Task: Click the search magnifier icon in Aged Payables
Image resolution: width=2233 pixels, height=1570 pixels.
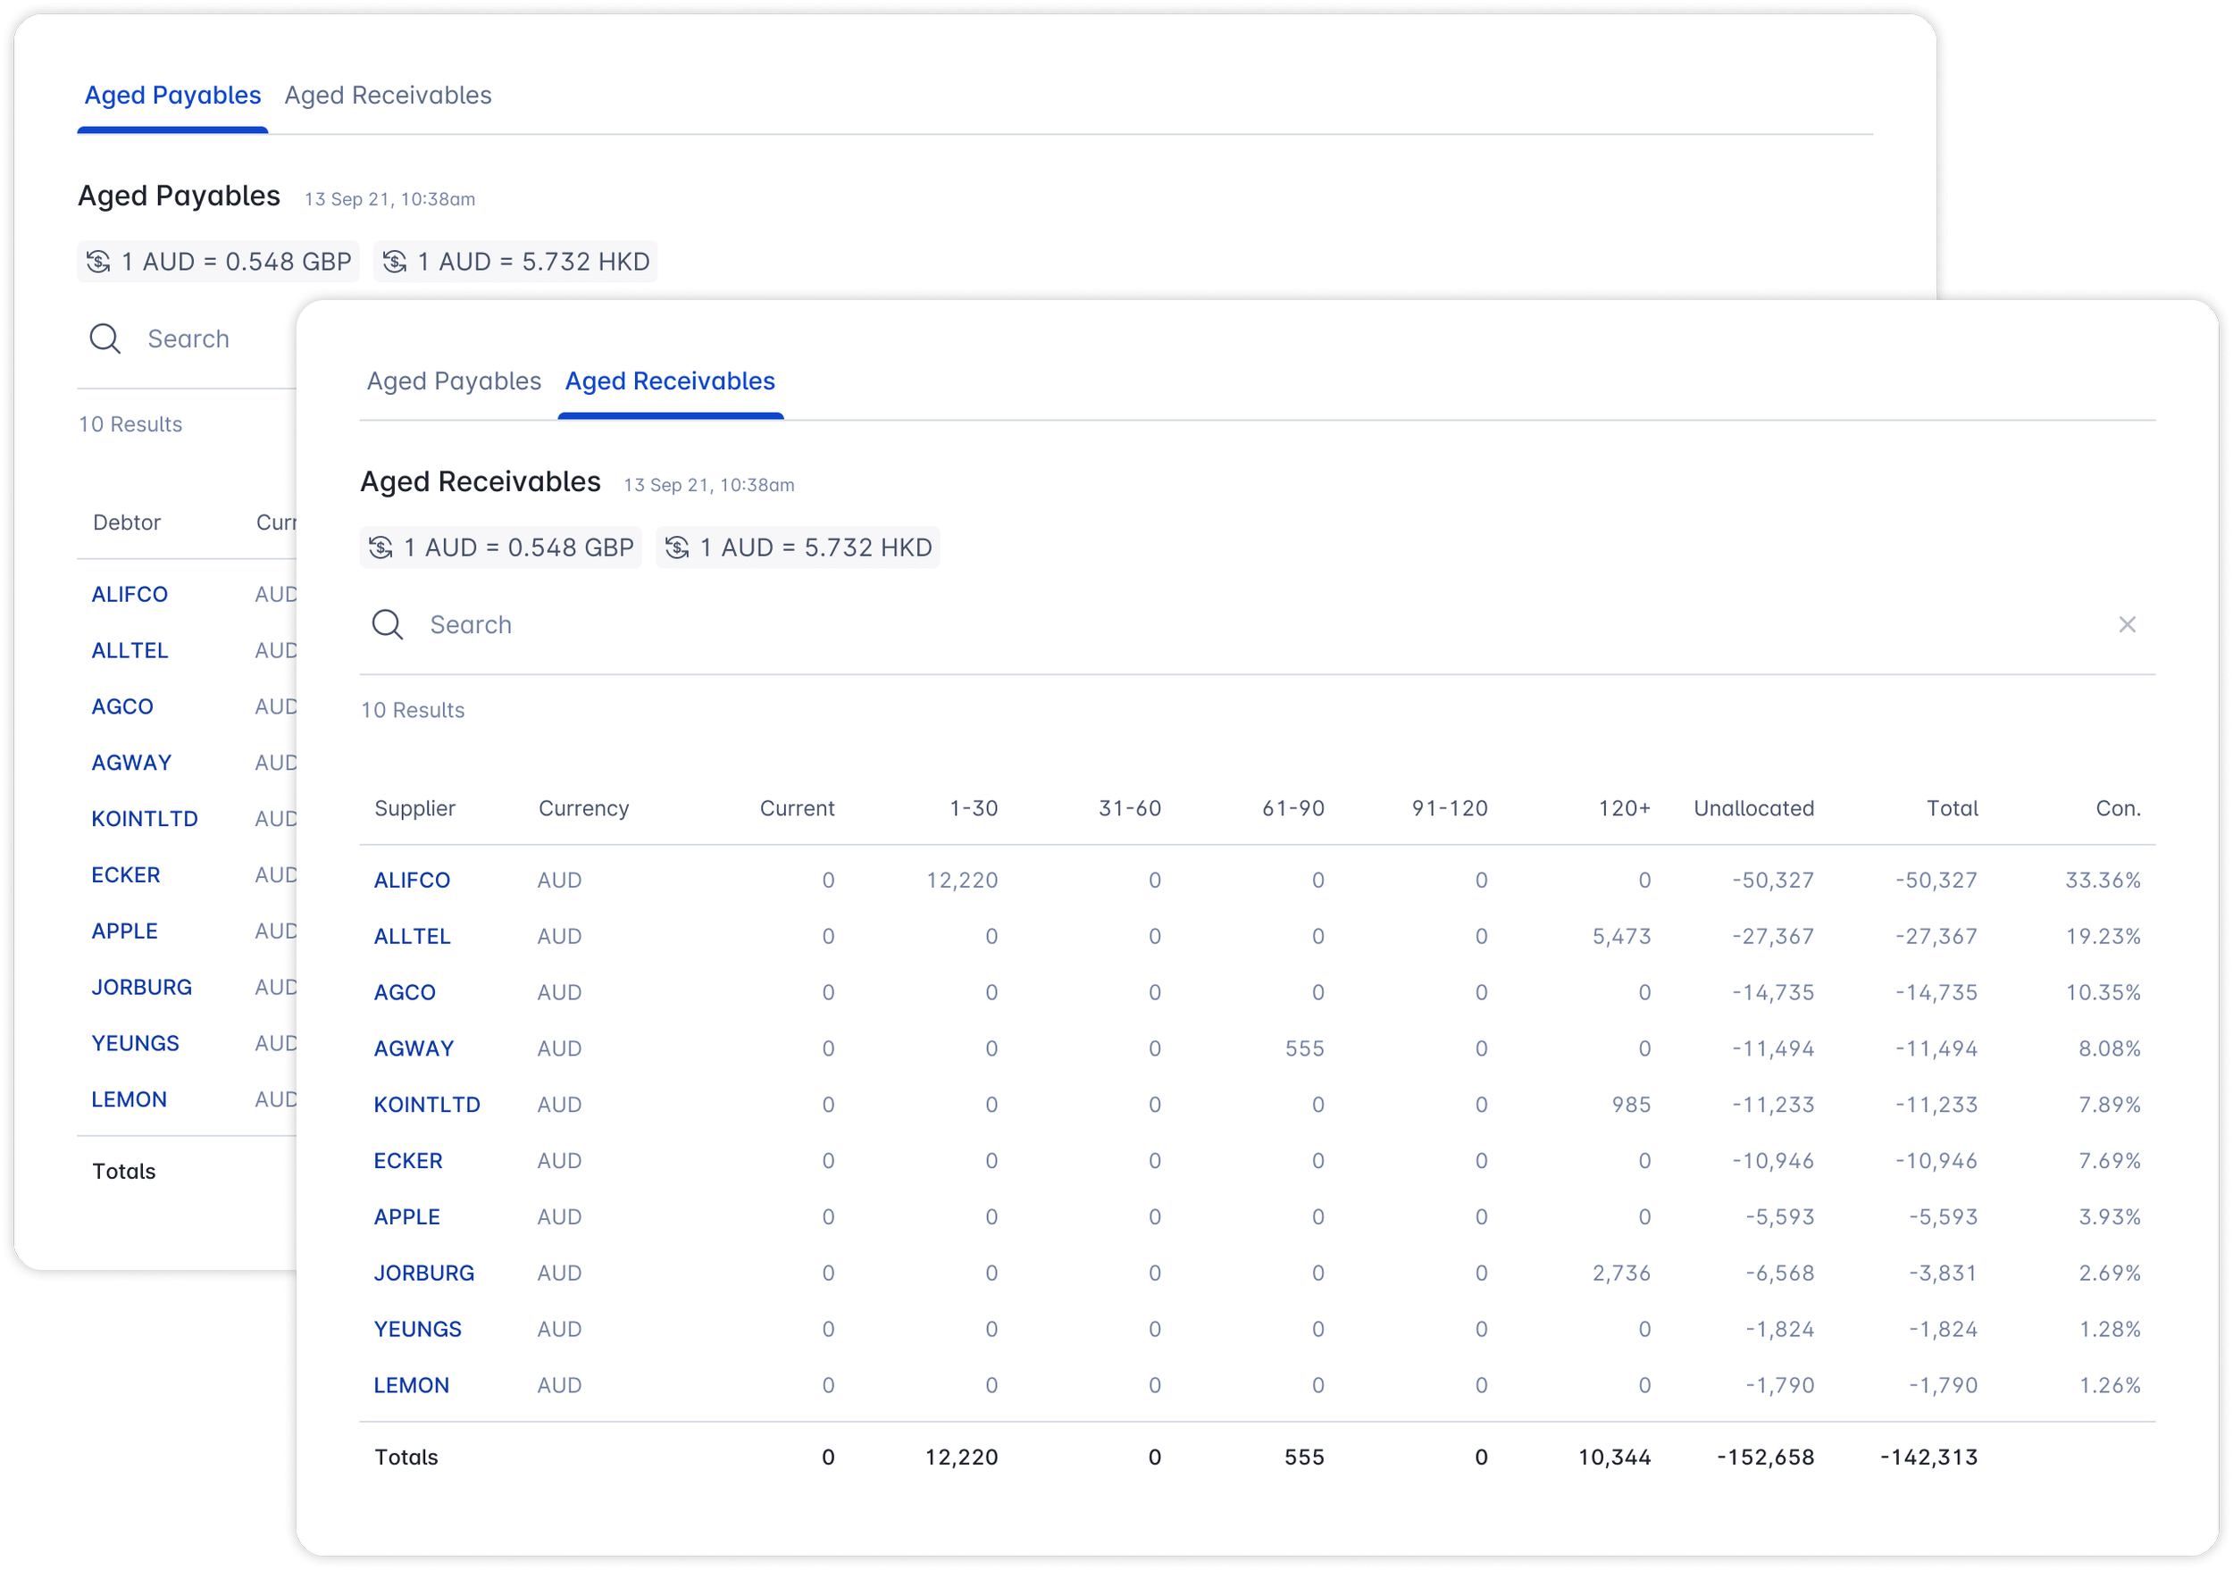Action: [x=105, y=338]
